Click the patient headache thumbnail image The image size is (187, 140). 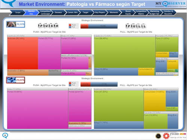point(11,24)
